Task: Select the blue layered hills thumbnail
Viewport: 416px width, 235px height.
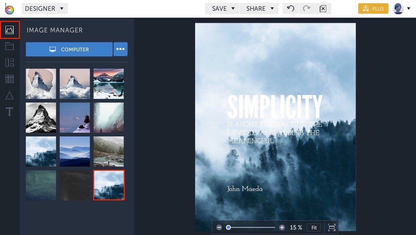Action: tap(75, 151)
